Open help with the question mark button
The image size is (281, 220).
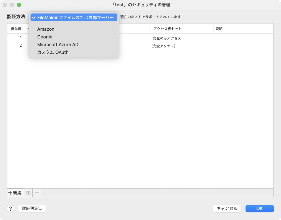point(10,208)
